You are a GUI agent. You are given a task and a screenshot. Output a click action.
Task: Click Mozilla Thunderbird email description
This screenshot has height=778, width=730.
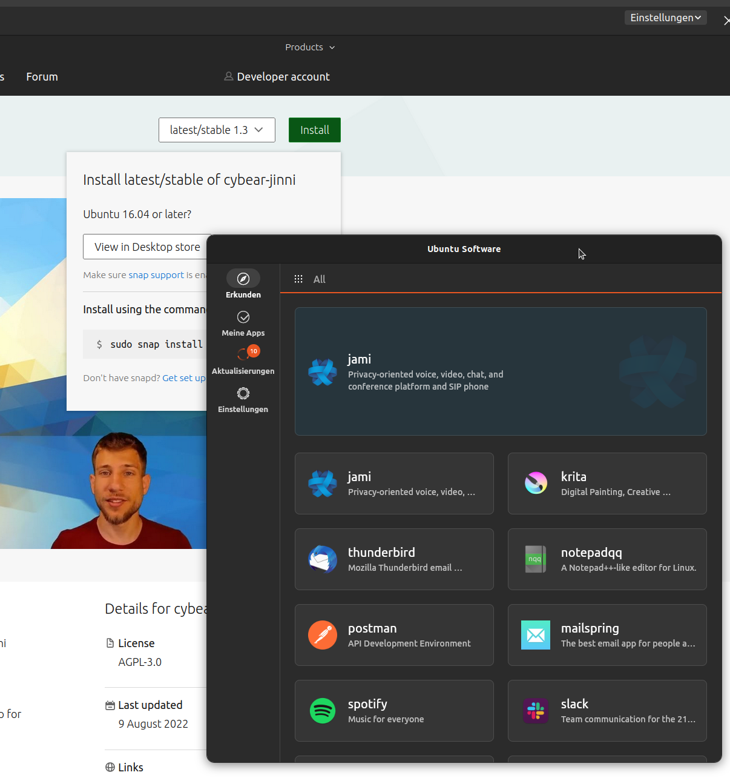405,568
